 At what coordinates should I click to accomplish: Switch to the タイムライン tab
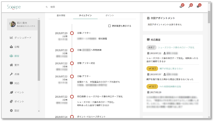coord(85,16)
